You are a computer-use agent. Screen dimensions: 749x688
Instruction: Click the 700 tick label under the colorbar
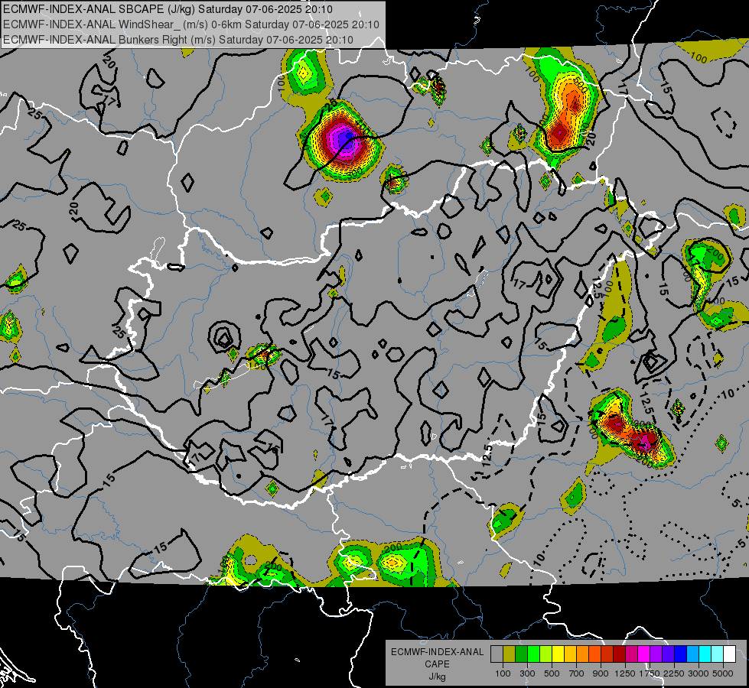pos(577,673)
